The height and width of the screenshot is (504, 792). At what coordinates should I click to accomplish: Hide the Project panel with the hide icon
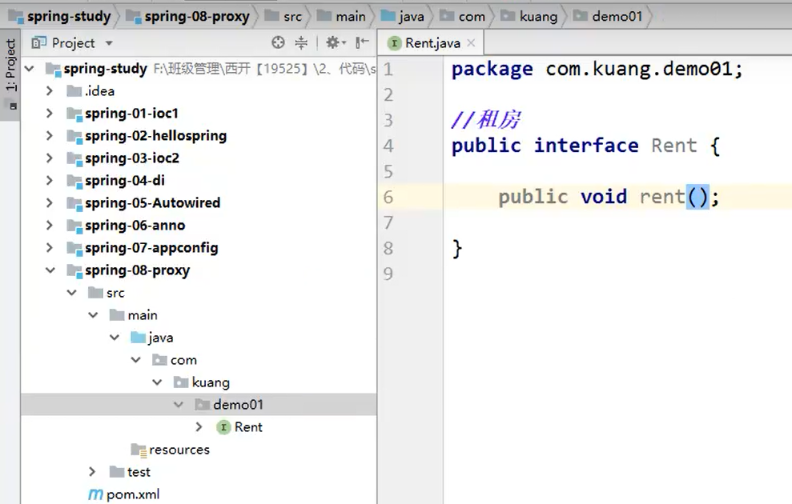point(362,43)
